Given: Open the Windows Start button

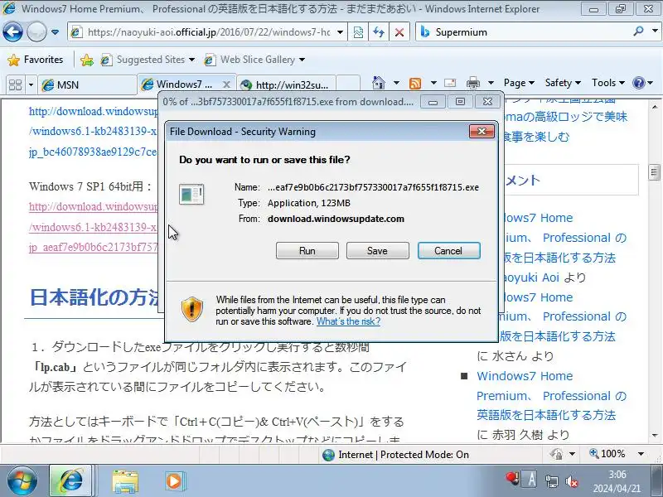Looking at the screenshot, I should point(22,481).
